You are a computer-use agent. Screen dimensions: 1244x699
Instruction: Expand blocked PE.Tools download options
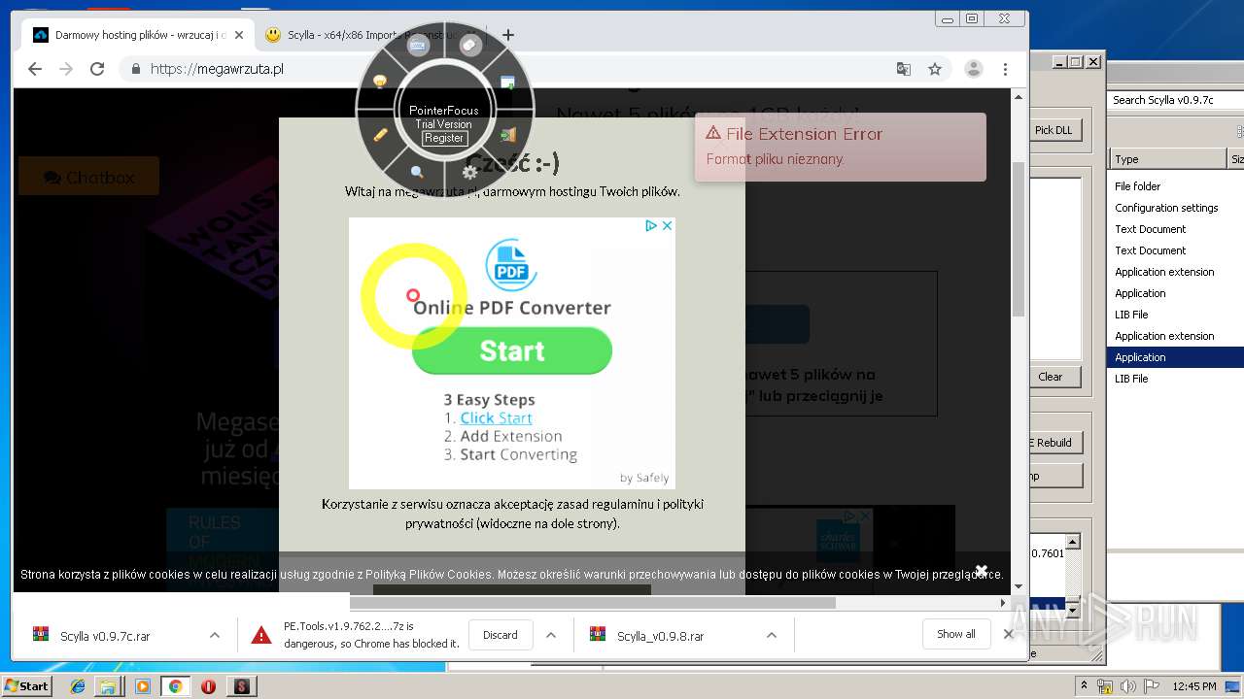tap(551, 635)
